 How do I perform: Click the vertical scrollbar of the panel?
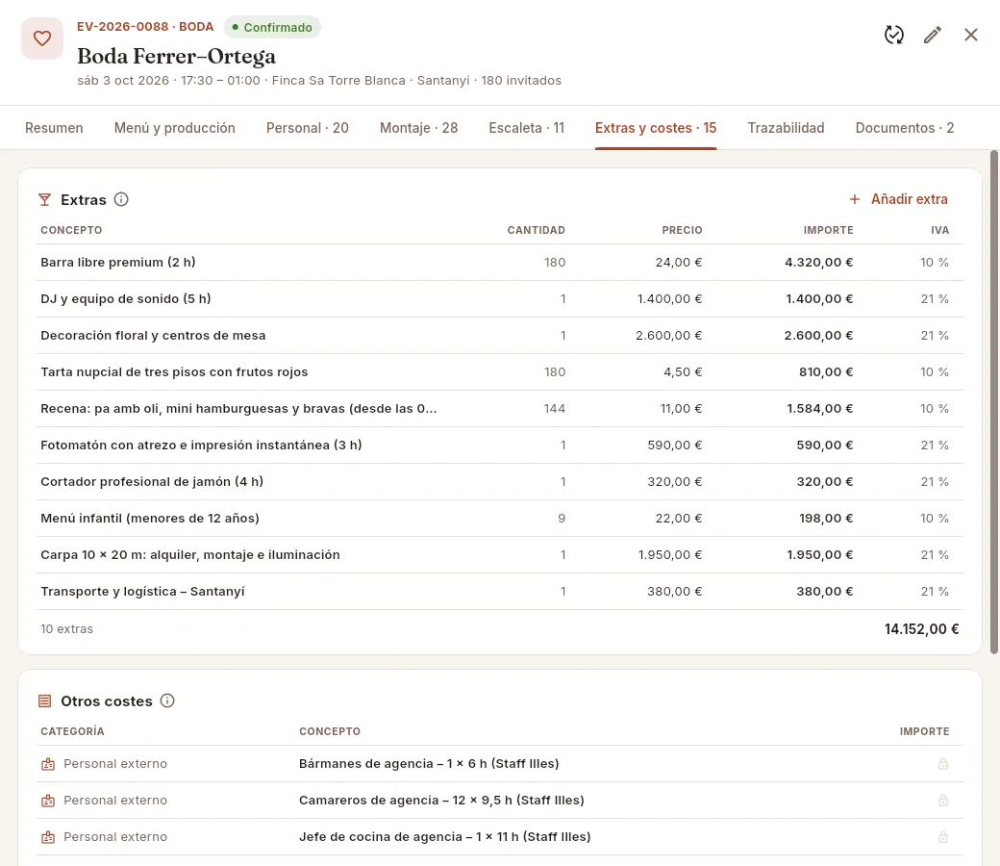coord(993,402)
